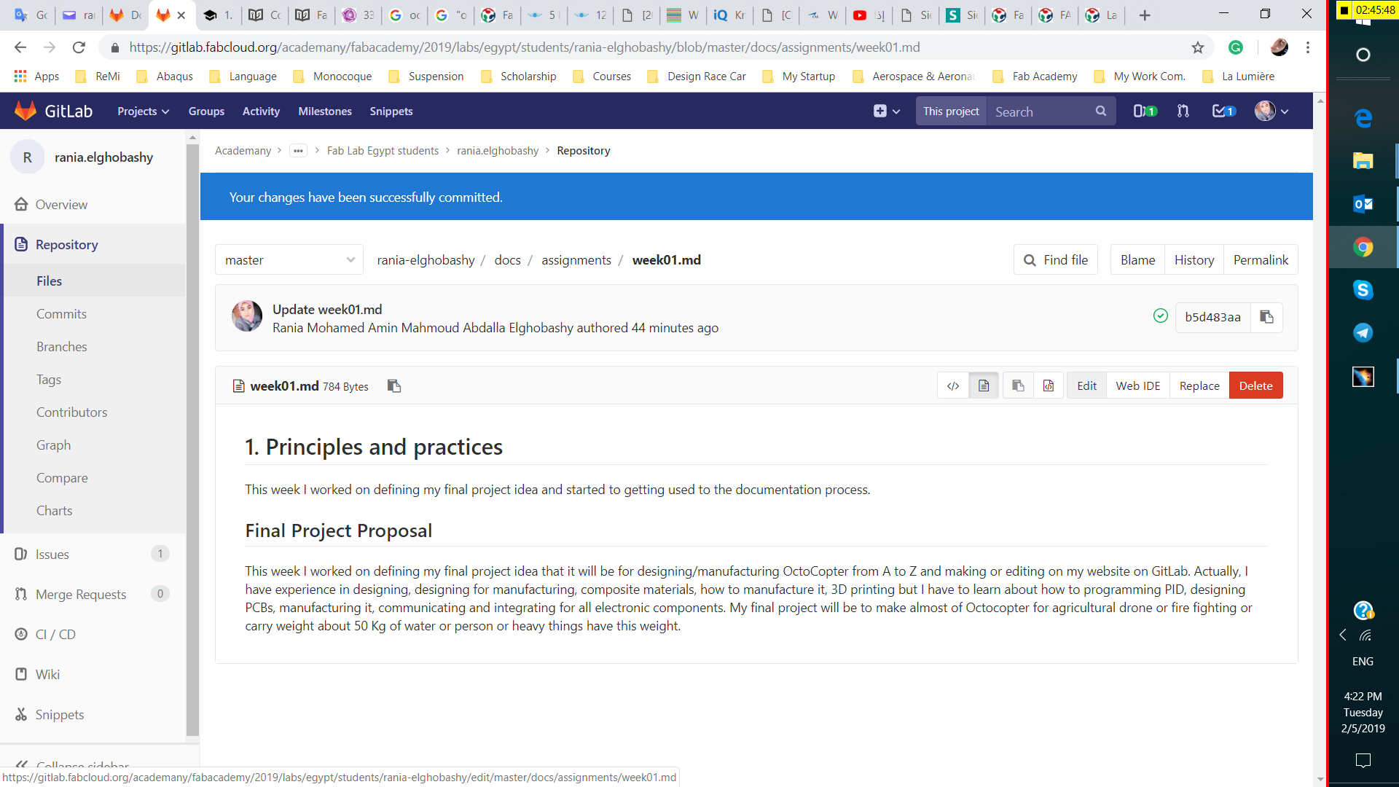Open Telegram from the Windows taskbar

1363,332
